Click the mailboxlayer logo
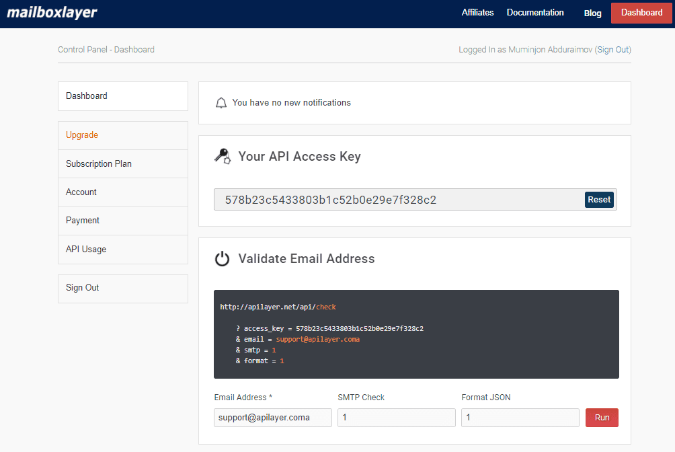 (52, 13)
